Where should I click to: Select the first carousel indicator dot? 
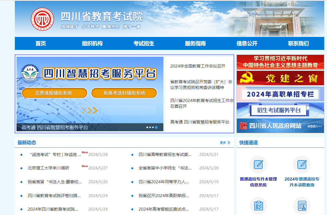click(147, 127)
